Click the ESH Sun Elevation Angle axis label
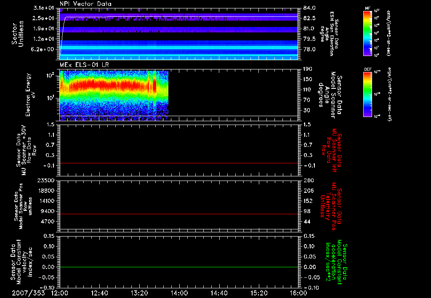Viewport: 431px width, 298px height. click(x=330, y=34)
